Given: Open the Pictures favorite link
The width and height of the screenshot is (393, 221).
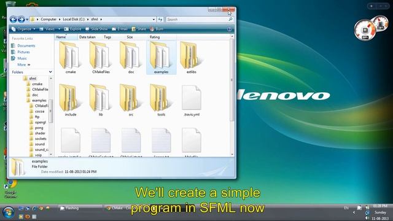Looking at the screenshot, I should 23,52.
